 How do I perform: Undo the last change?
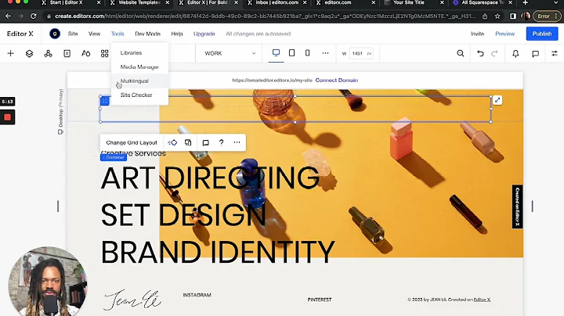(480, 53)
